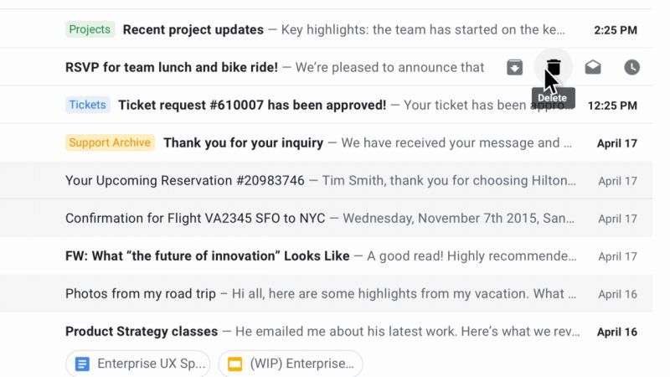Select the Tickets label tag
670x377 pixels.
click(x=88, y=105)
